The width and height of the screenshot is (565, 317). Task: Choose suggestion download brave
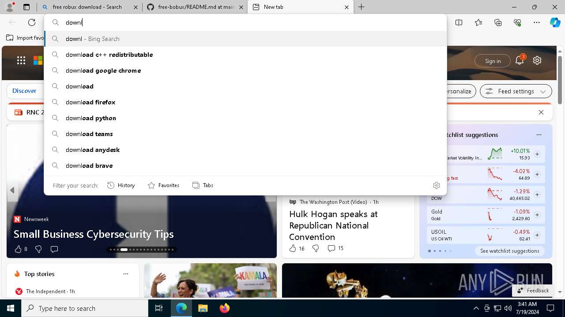pyautogui.click(x=245, y=166)
